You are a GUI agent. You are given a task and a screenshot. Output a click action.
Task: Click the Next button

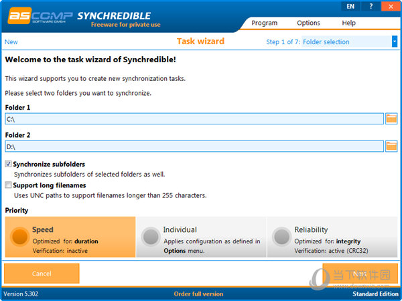pos(360,274)
